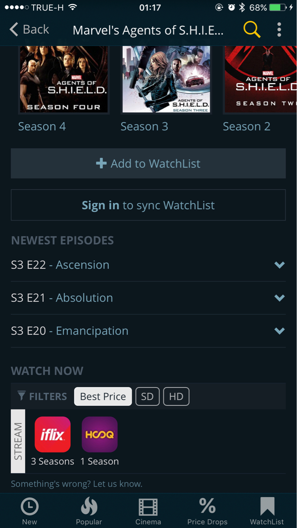Tap the iflix streaming app icon
This screenshot has height=528, width=297.
click(53, 435)
